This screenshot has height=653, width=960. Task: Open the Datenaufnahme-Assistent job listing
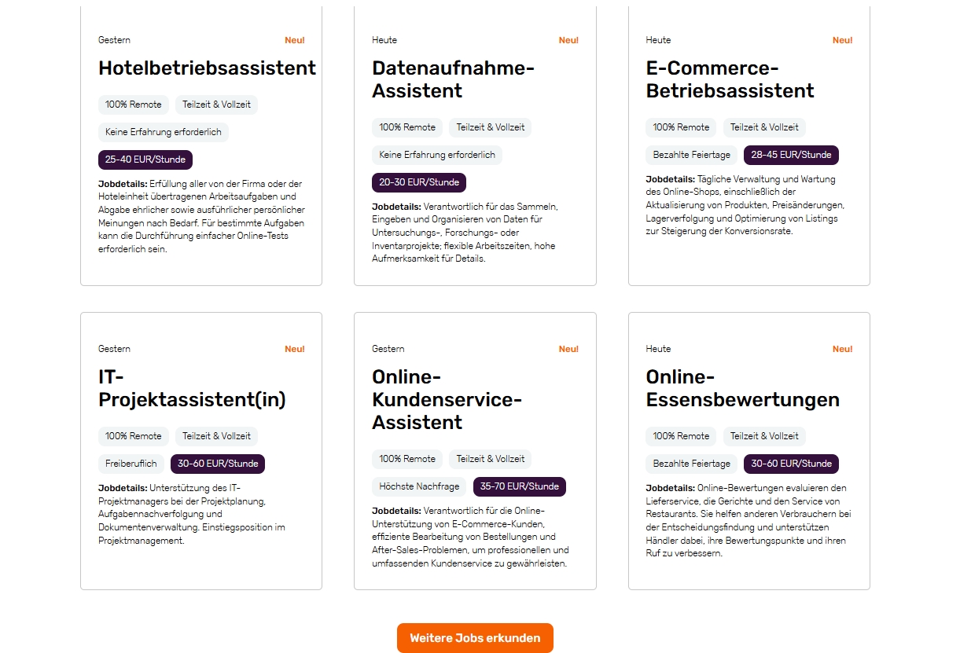[x=452, y=79]
